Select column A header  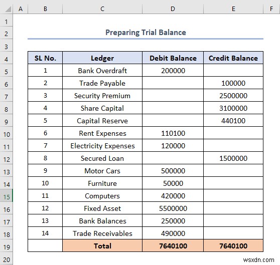point(21,9)
